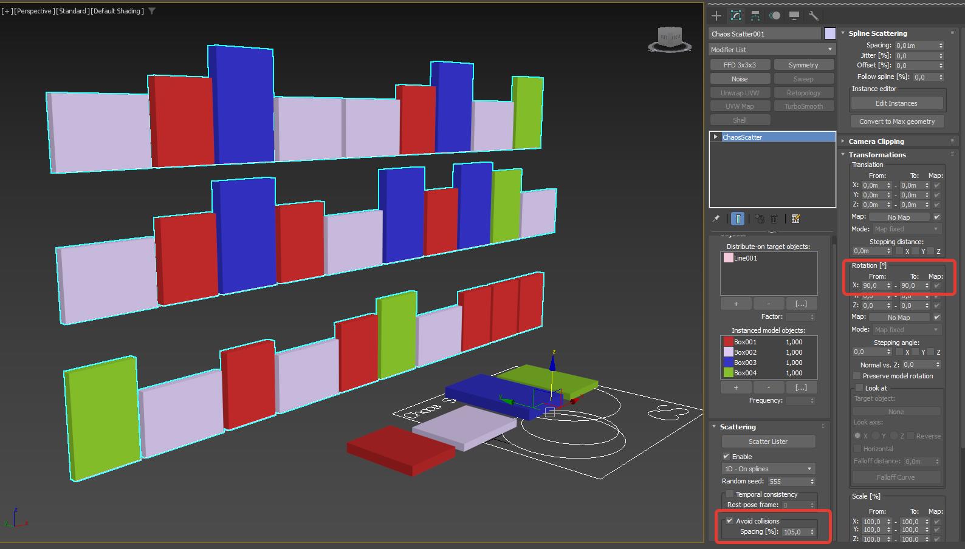965x549 pixels.
Task: Click the Pin Stack icon
Action: click(716, 219)
